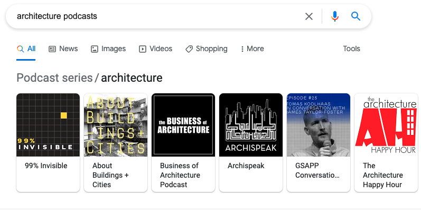The image size is (421, 213).
Task: Switch to the Images tab
Action: [x=108, y=49]
